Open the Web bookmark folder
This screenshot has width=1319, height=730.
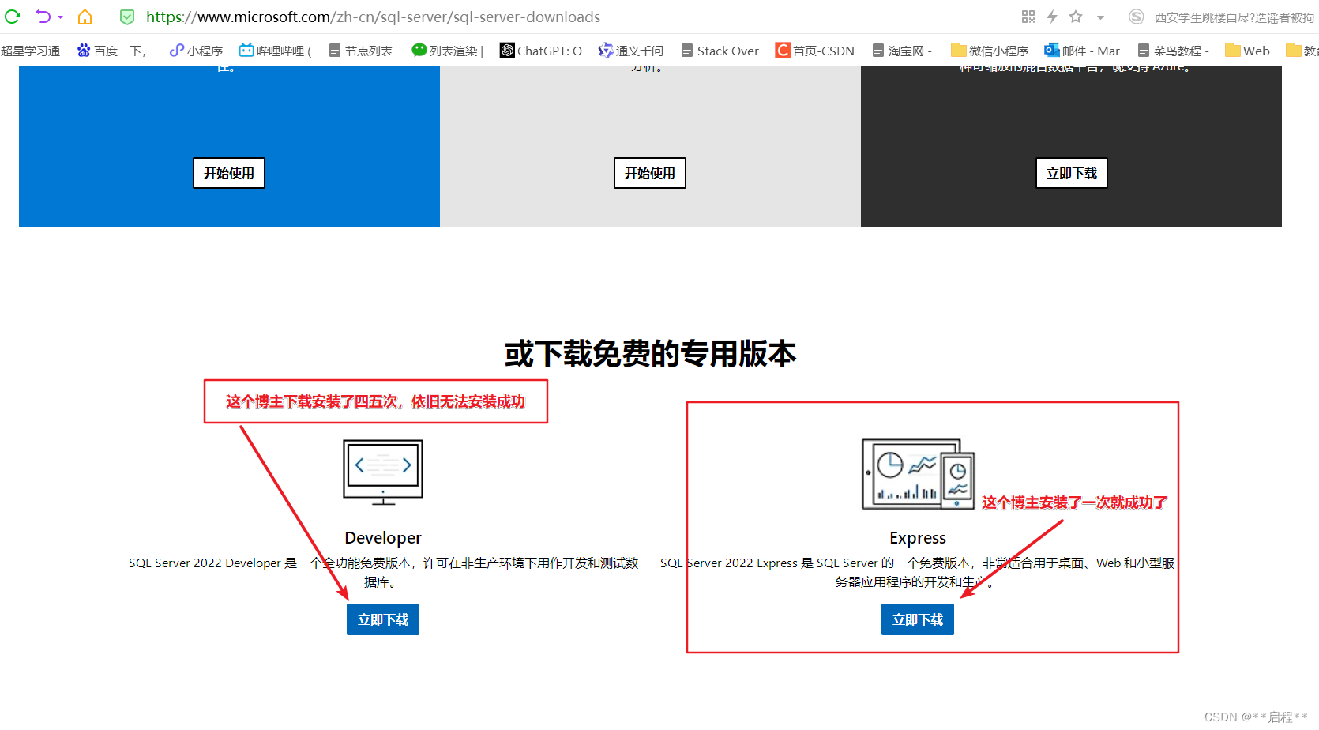point(1247,51)
